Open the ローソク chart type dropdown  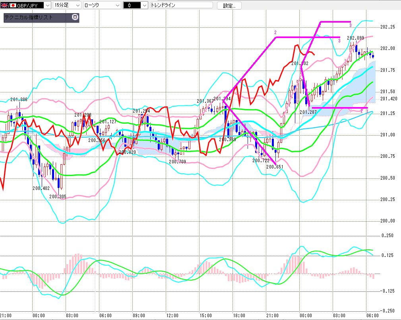pyautogui.click(x=117, y=6)
